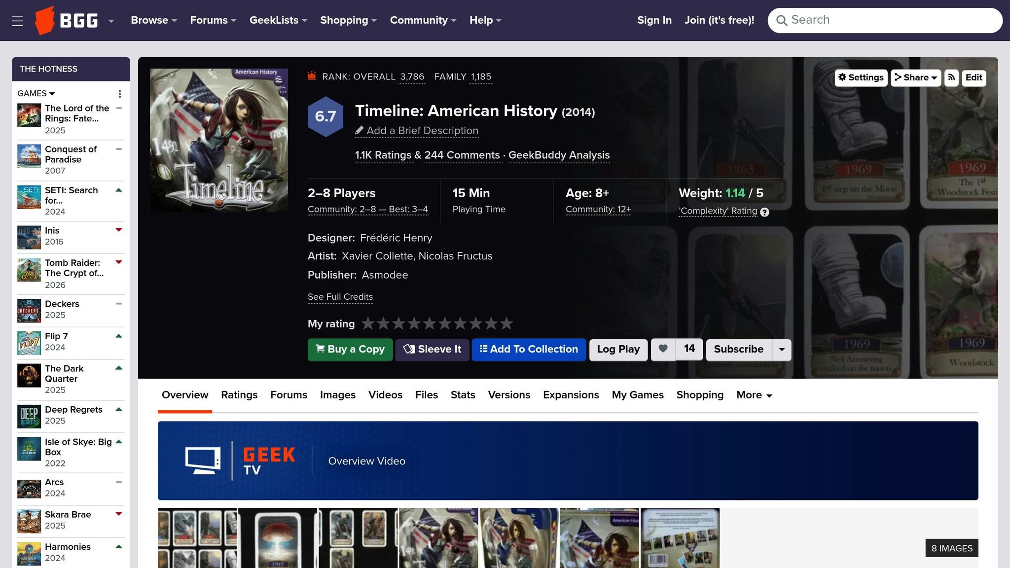Switch to the Ratings tab
This screenshot has width=1010, height=568.
point(239,395)
